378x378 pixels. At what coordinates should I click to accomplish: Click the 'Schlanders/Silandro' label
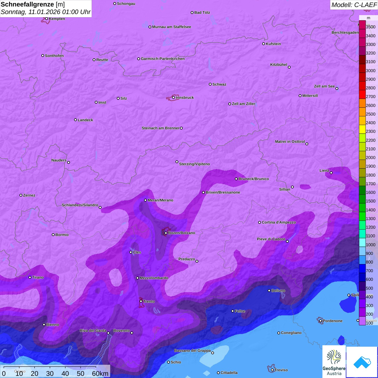click(80, 205)
